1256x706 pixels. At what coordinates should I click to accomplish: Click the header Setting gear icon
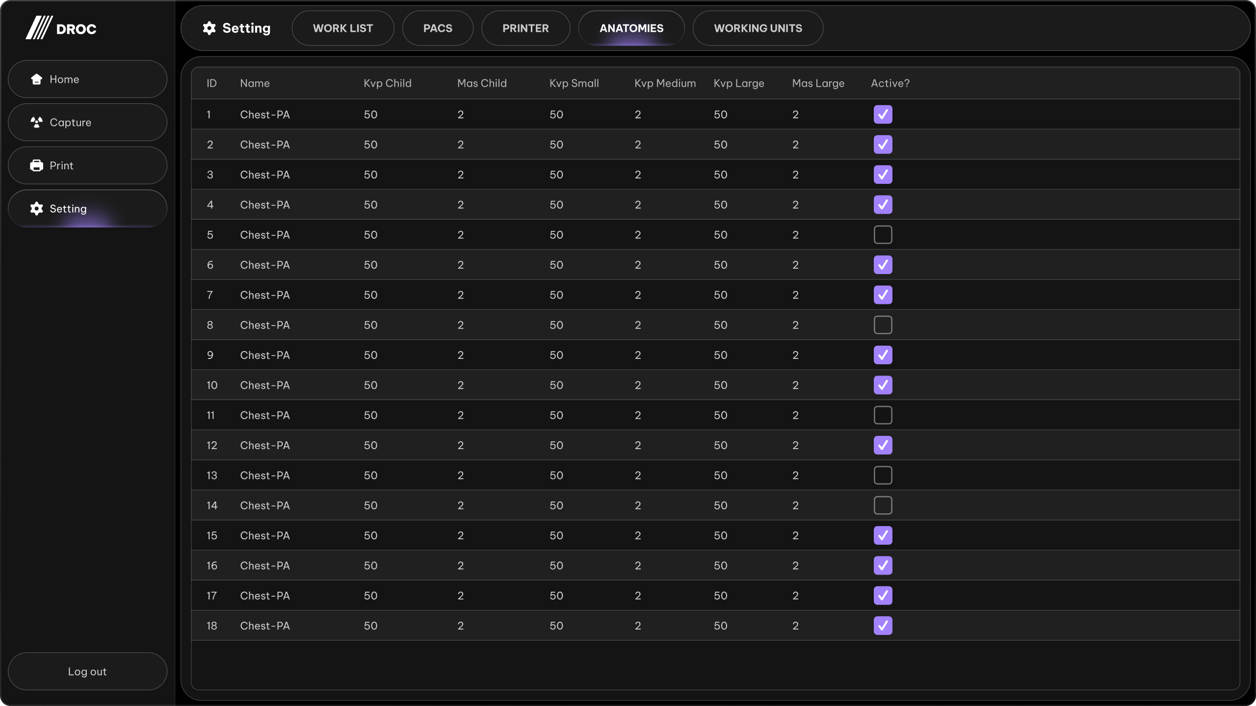(209, 28)
